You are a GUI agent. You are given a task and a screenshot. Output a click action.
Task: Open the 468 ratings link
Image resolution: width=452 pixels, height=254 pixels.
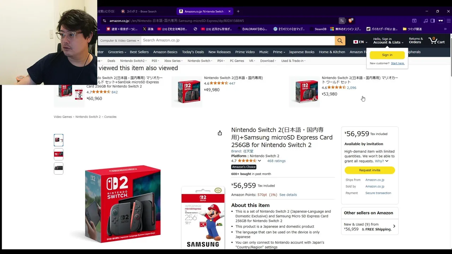[276, 161]
